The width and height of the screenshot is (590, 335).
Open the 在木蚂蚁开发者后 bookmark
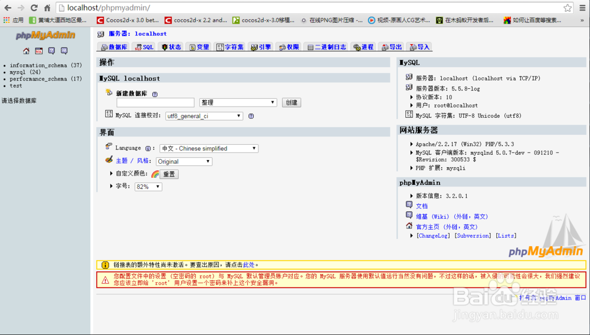465,20
